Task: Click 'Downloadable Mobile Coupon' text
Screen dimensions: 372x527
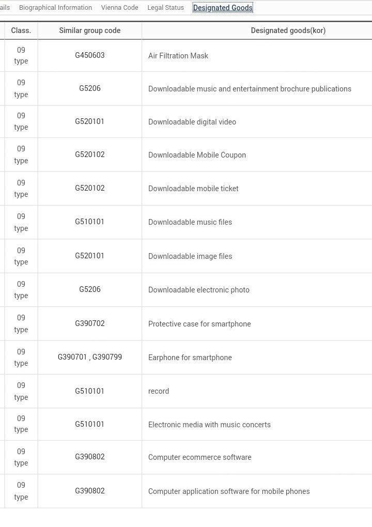Action: (x=197, y=155)
